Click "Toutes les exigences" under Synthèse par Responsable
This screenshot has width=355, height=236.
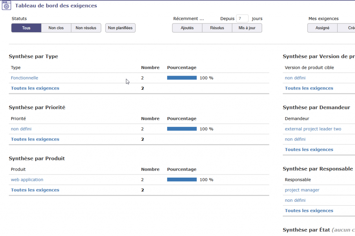[x=309, y=210]
